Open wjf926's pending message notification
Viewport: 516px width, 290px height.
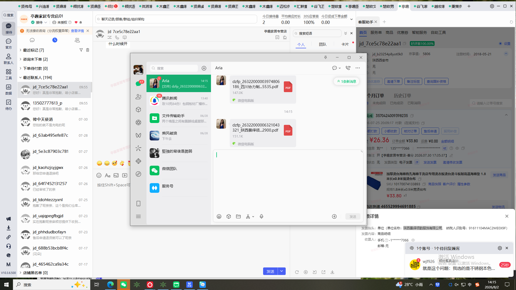[460, 265]
